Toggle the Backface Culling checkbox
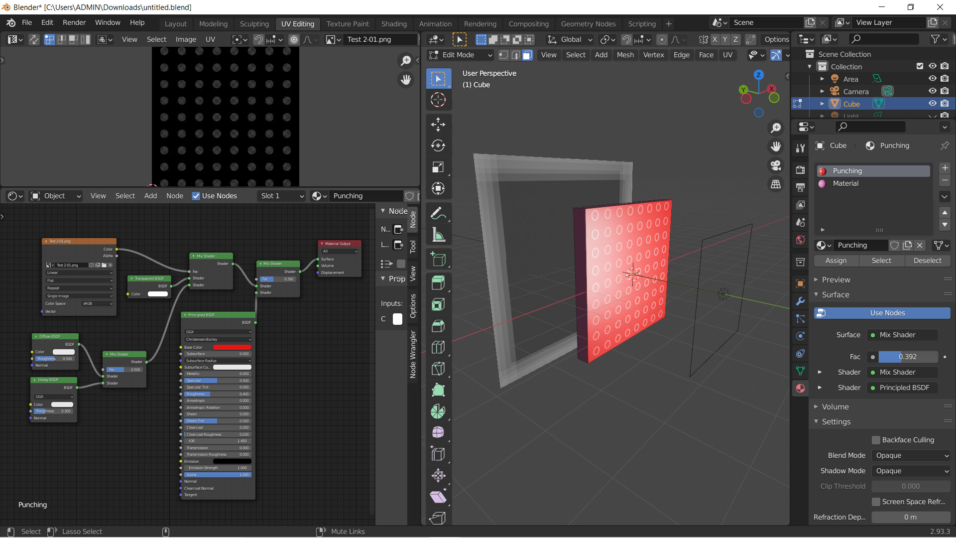 click(x=876, y=440)
